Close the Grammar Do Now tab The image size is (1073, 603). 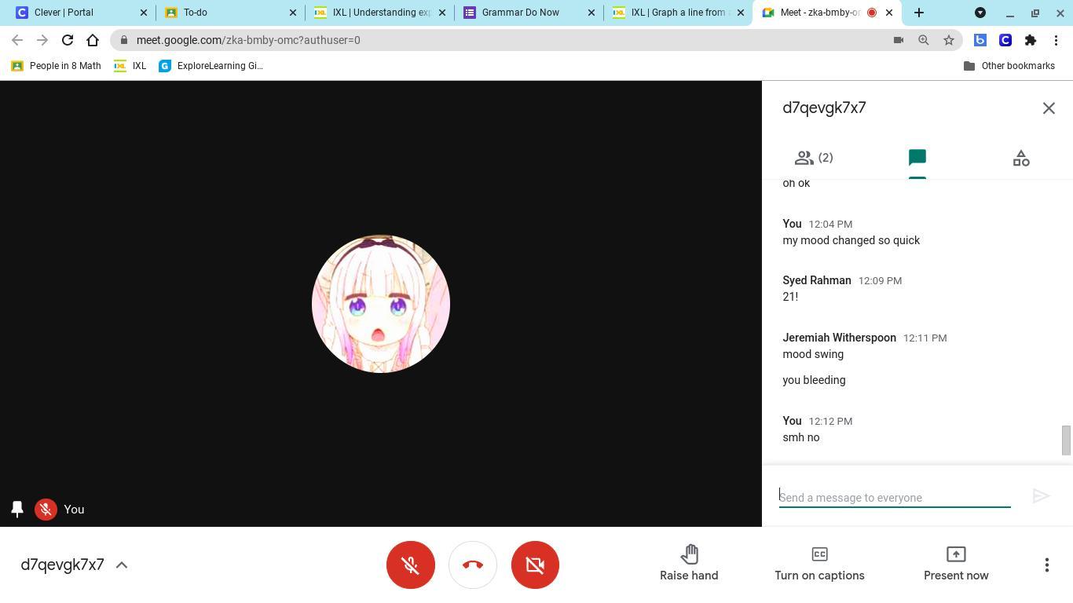click(x=591, y=13)
